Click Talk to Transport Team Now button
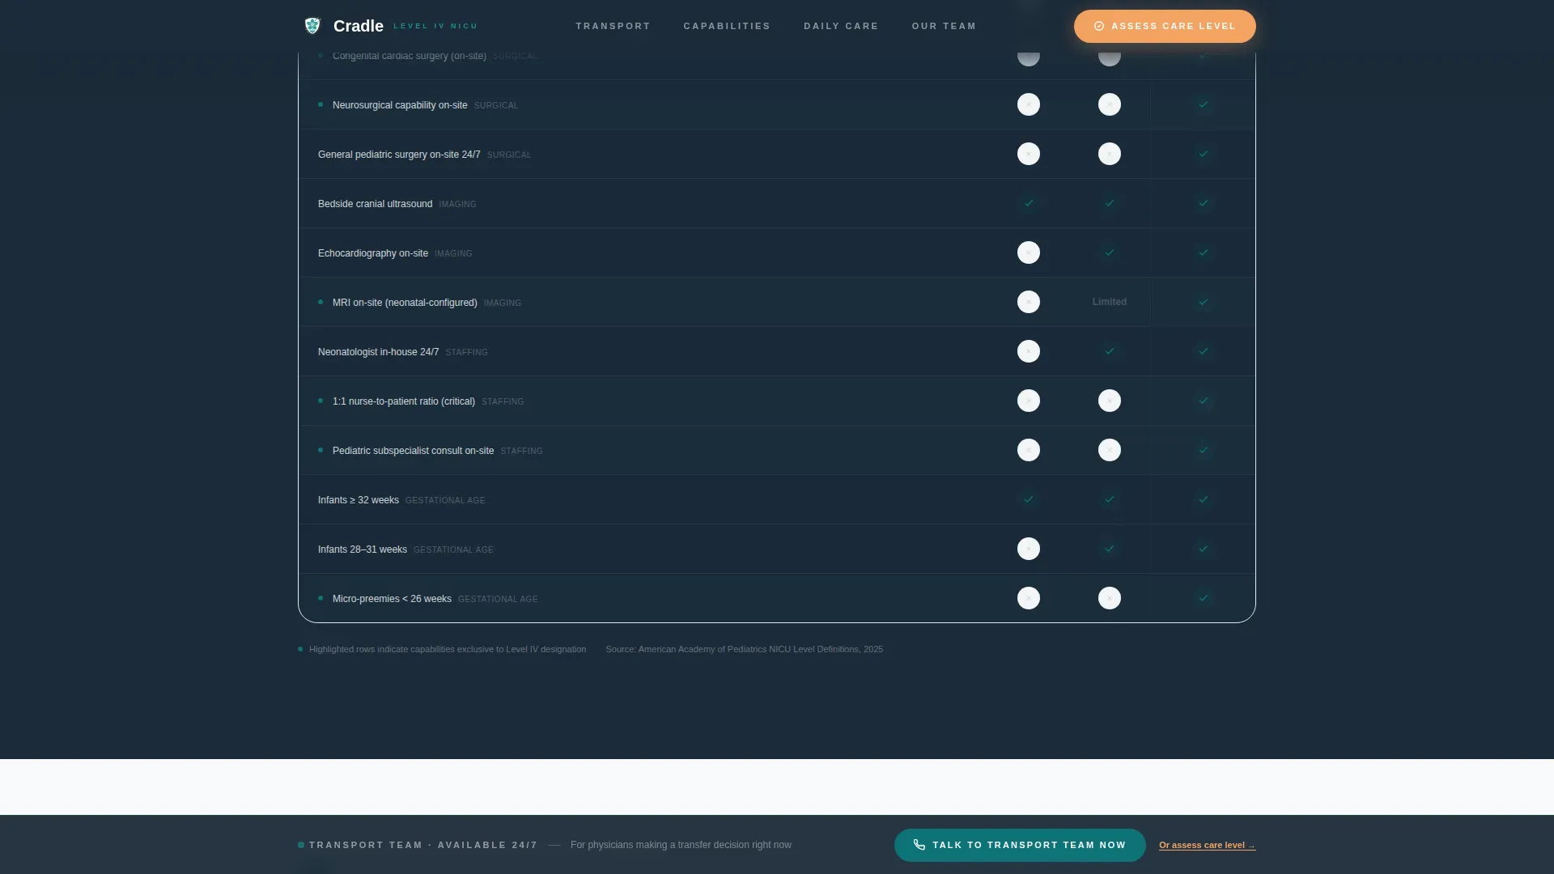Viewport: 1554px width, 874px height. (1020, 845)
